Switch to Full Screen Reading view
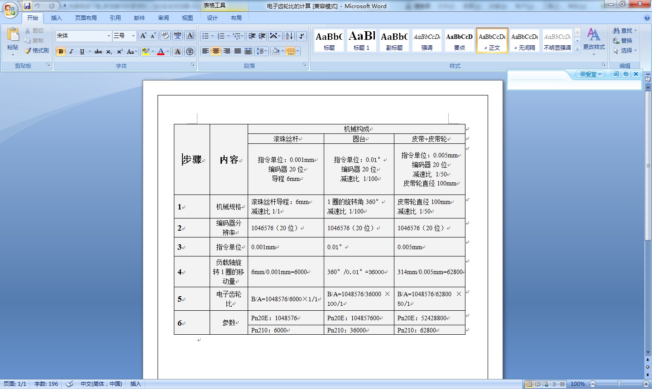This screenshot has width=652, height=389. click(x=537, y=384)
